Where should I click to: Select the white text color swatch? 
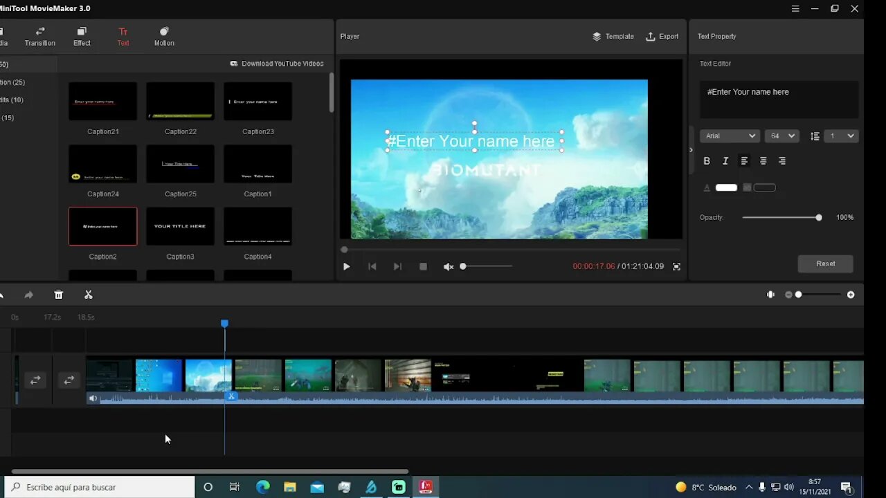click(x=726, y=187)
